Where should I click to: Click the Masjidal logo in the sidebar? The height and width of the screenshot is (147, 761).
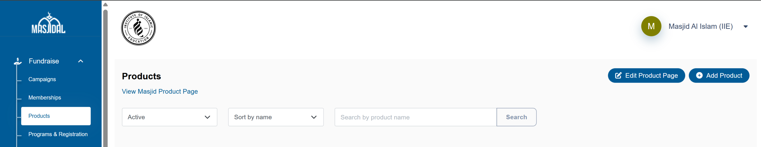48,23
